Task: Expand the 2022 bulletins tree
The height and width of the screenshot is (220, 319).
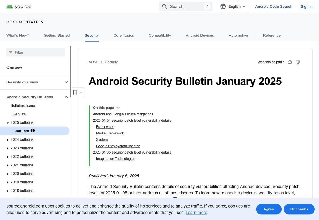Action: point(8,157)
